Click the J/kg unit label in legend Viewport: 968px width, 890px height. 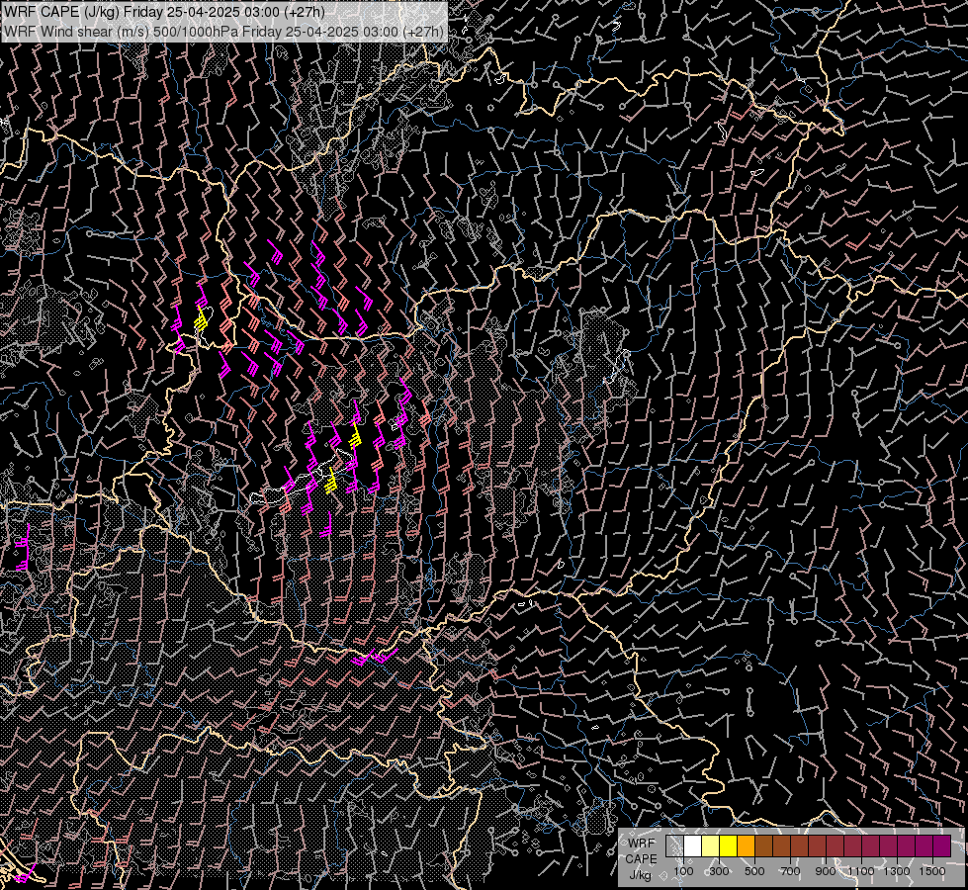(641, 875)
